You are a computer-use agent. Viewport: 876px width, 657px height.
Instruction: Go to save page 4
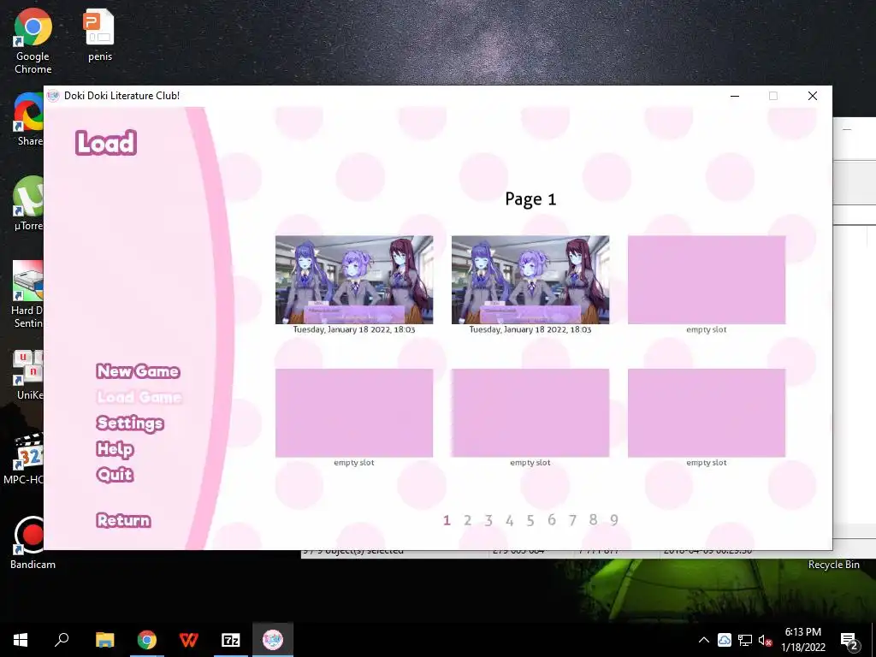click(x=510, y=520)
